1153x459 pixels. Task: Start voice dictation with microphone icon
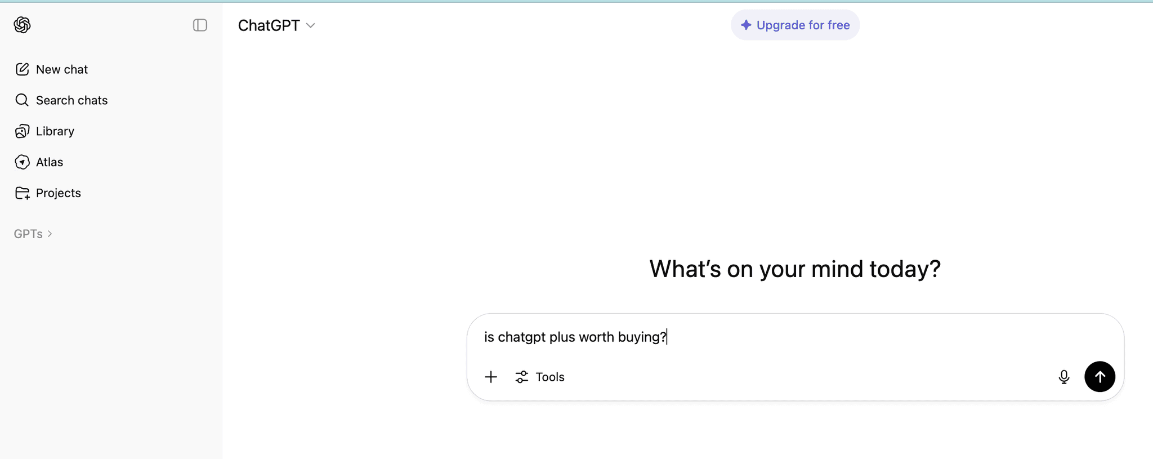pos(1063,377)
